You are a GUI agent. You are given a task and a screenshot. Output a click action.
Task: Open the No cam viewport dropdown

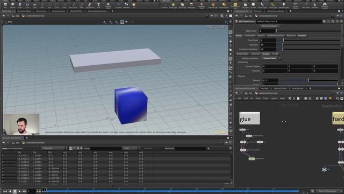pyautogui.click(x=221, y=27)
